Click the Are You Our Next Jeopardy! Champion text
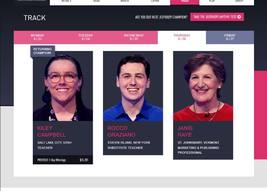 click(x=161, y=17)
